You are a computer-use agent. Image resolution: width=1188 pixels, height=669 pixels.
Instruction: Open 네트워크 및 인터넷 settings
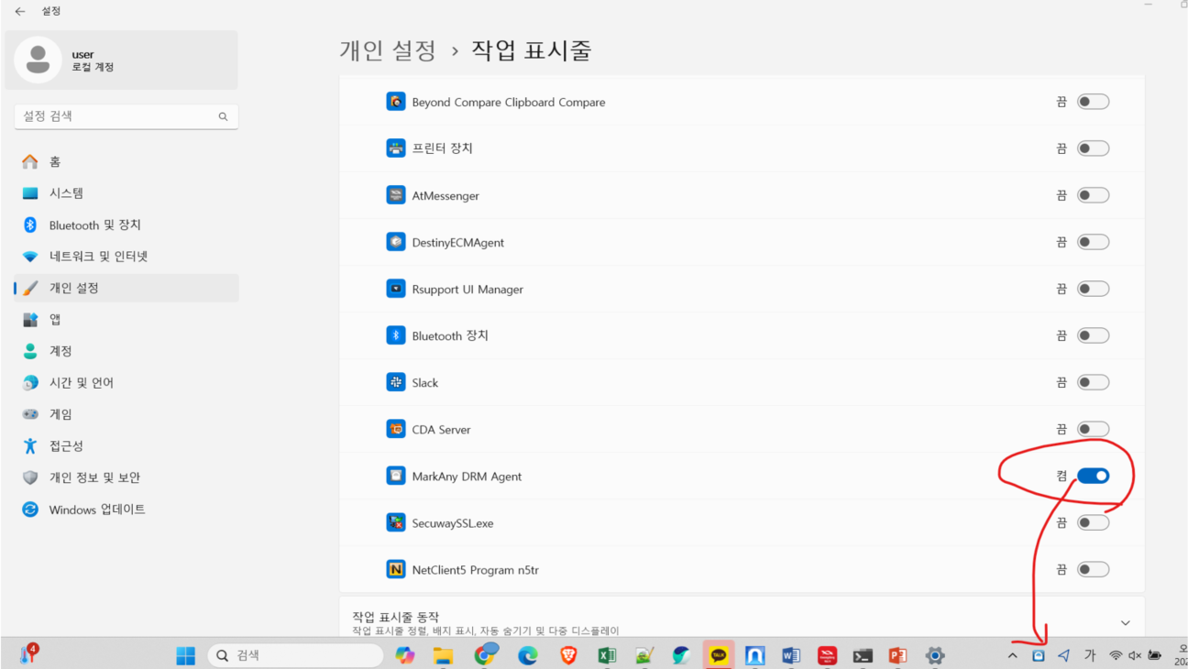coord(126,257)
